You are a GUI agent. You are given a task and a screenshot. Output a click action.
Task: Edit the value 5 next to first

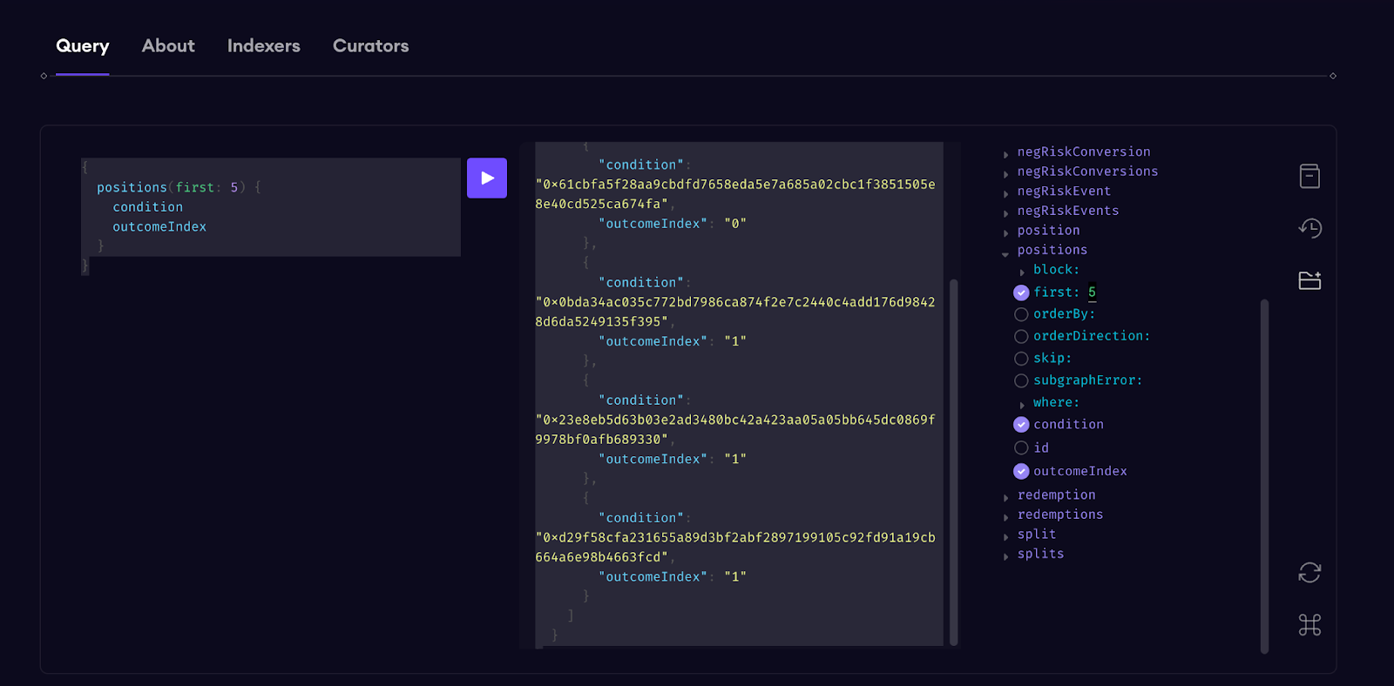(x=1092, y=293)
